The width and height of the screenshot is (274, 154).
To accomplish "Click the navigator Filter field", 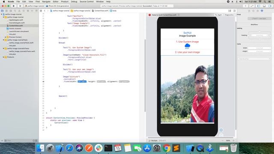I will [x=19, y=141].
